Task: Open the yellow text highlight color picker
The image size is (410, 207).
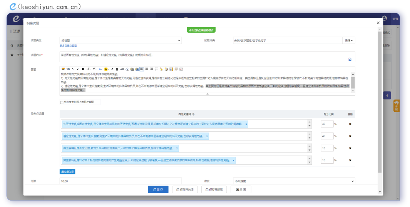Action: pyautogui.click(x=106, y=69)
